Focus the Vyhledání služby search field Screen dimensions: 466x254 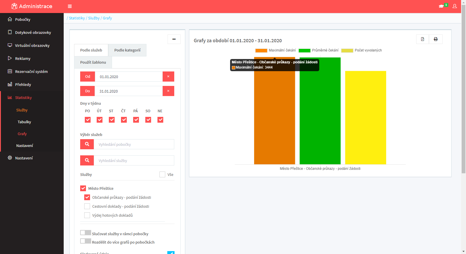tap(134, 161)
